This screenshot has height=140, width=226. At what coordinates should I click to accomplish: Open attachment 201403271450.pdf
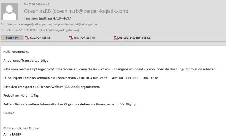(132, 38)
